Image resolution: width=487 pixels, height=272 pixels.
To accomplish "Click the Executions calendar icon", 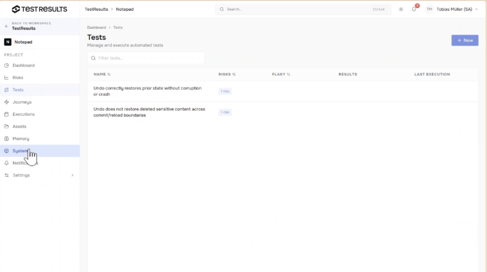I will 6,114.
